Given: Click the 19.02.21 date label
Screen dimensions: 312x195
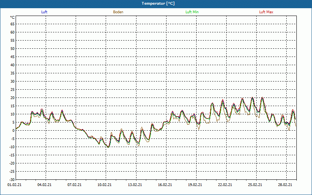Looking at the screenshot, I should (195, 184).
